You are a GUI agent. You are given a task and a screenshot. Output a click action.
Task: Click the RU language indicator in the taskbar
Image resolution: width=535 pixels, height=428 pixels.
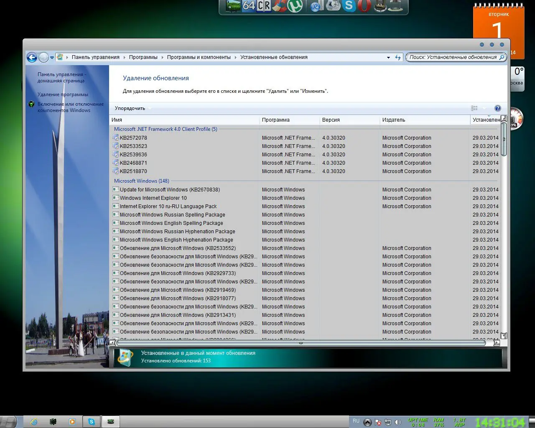point(356,421)
